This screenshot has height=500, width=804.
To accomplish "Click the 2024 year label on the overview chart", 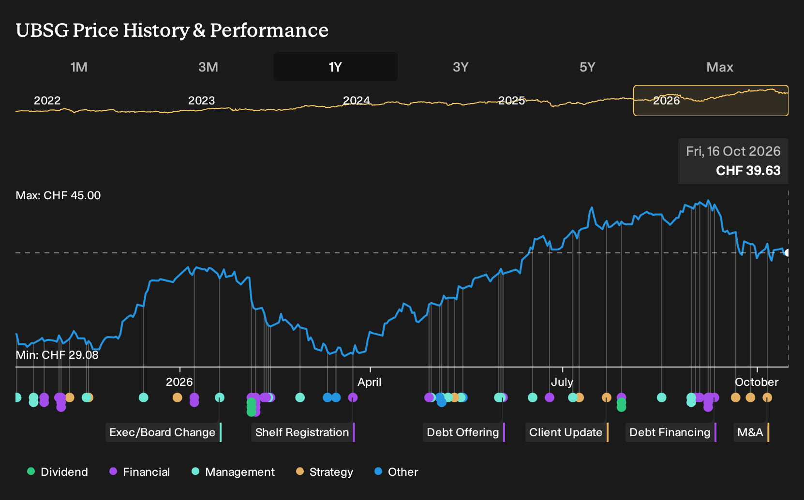I will 357,101.
